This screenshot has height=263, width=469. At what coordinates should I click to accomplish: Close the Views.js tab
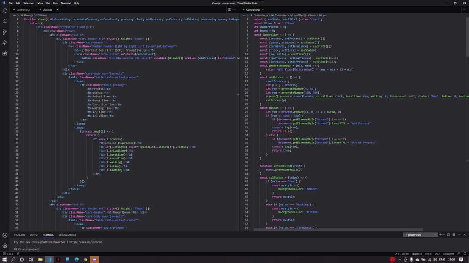(57, 10)
